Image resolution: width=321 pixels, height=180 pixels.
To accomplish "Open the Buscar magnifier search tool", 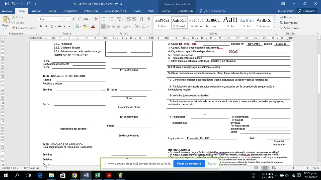I will [288, 17].
